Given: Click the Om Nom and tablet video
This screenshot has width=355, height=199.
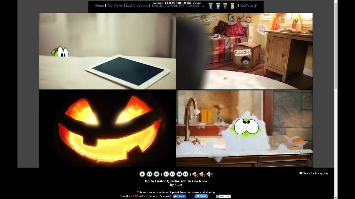Looking at the screenshot, I should (108, 51).
